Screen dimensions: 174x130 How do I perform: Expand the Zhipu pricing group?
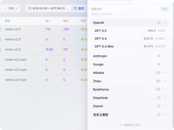point(130,81)
